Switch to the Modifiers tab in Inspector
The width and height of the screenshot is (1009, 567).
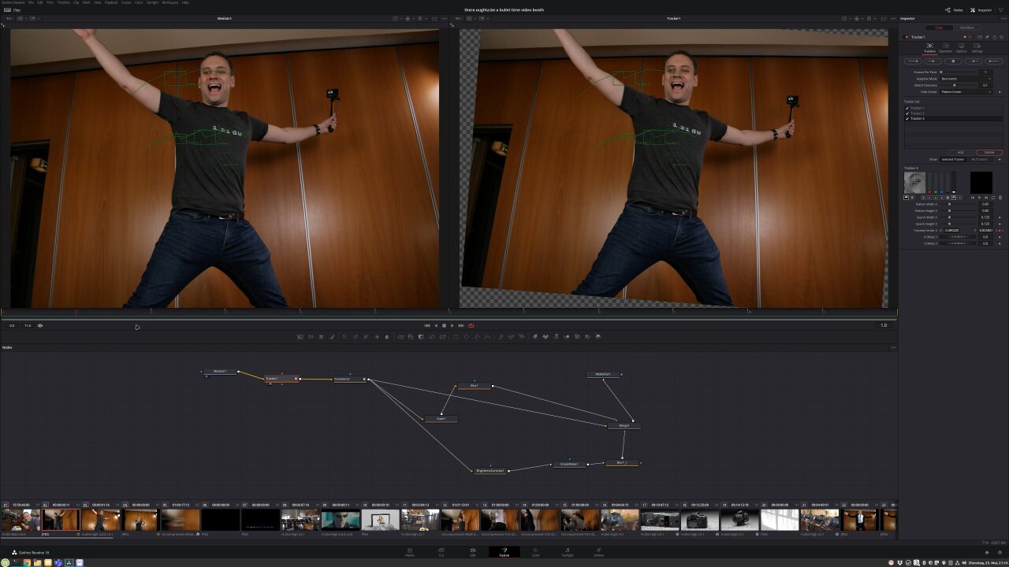[x=967, y=28]
